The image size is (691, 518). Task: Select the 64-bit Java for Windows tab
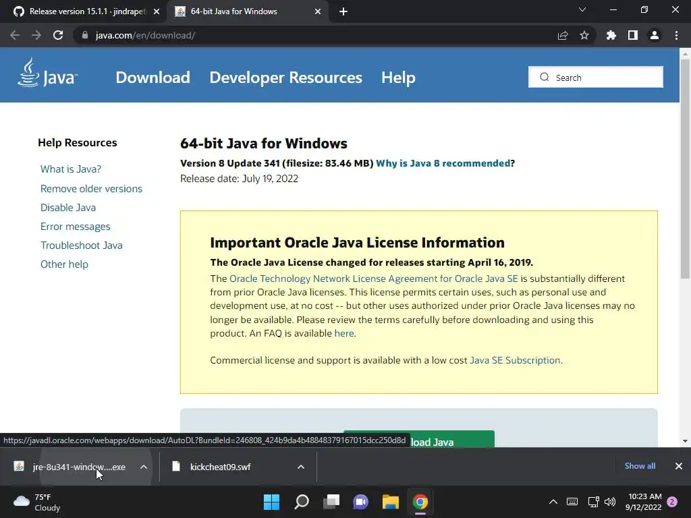[x=247, y=11]
